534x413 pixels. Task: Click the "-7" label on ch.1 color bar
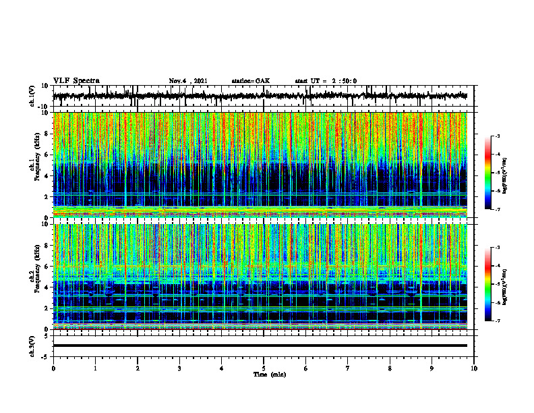[x=497, y=209]
